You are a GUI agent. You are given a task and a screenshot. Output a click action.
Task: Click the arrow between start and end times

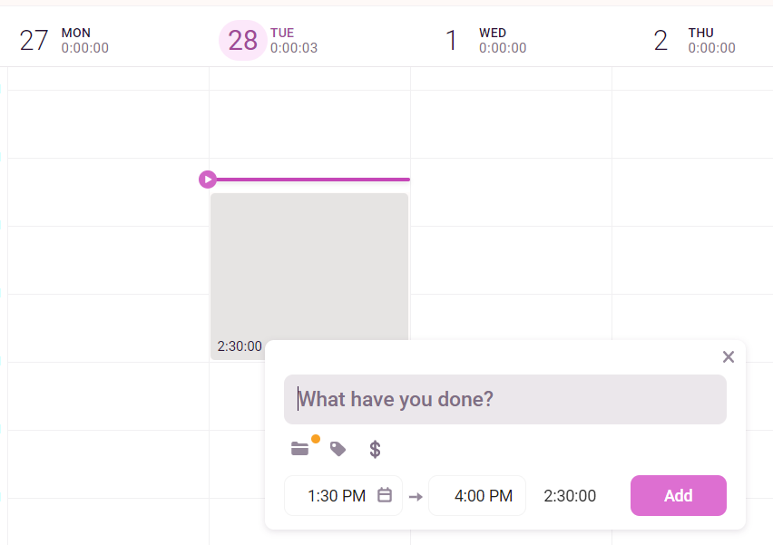coord(416,496)
